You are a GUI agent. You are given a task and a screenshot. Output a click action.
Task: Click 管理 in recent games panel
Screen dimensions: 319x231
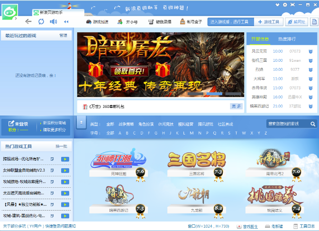point(63,36)
